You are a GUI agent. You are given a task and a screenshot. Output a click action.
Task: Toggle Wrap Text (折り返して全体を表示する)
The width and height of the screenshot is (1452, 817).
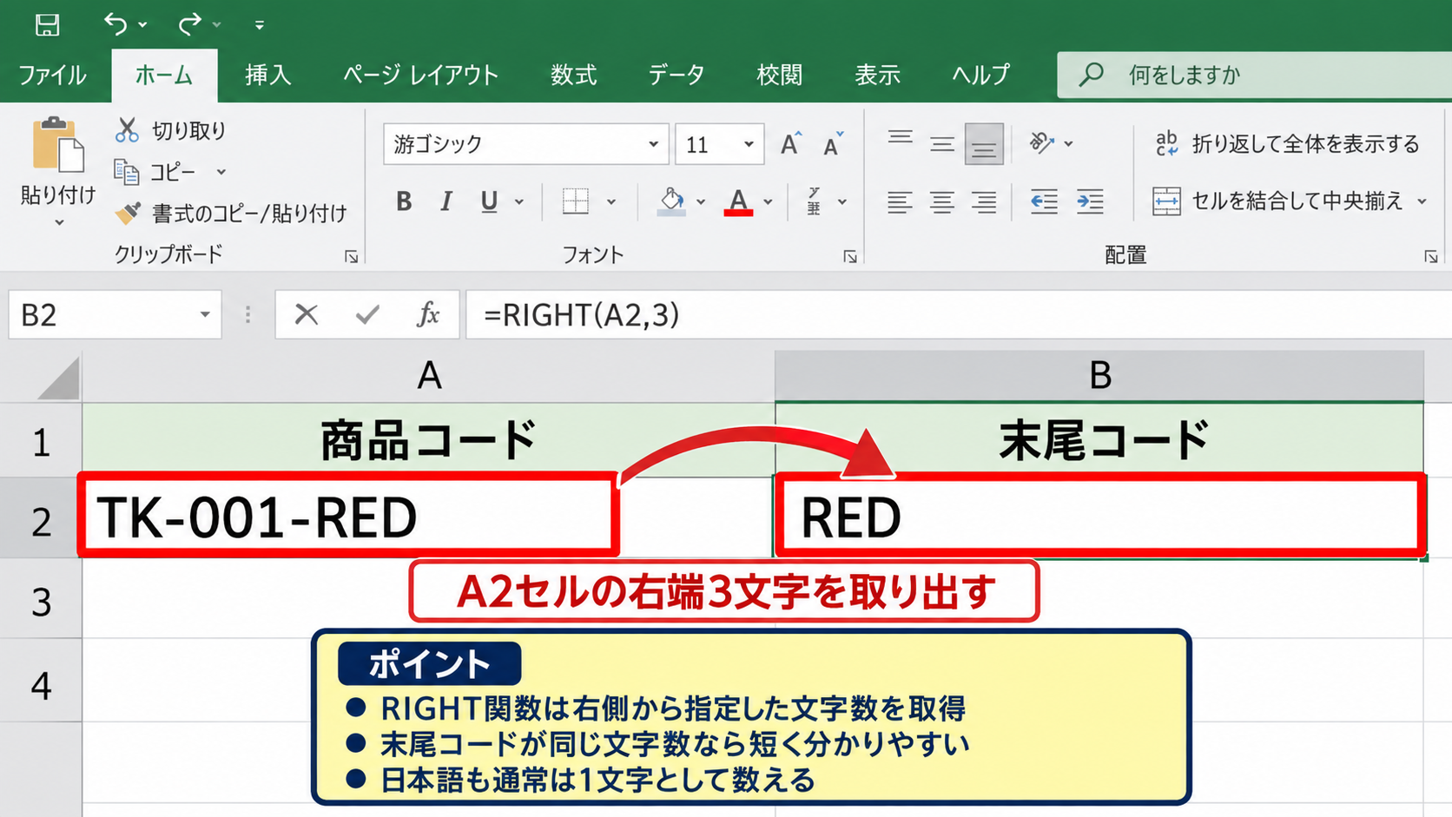tap(1287, 143)
